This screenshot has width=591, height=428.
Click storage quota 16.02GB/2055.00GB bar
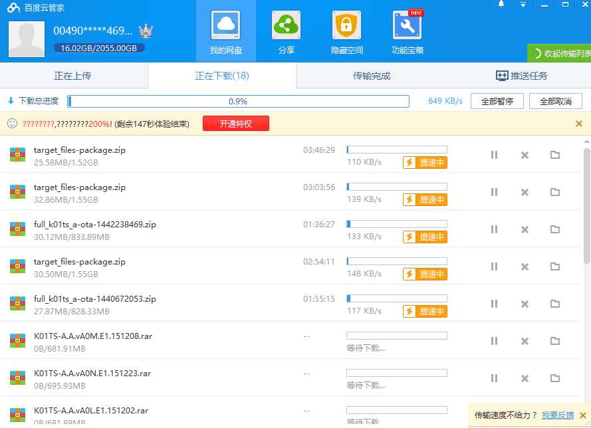99,49
